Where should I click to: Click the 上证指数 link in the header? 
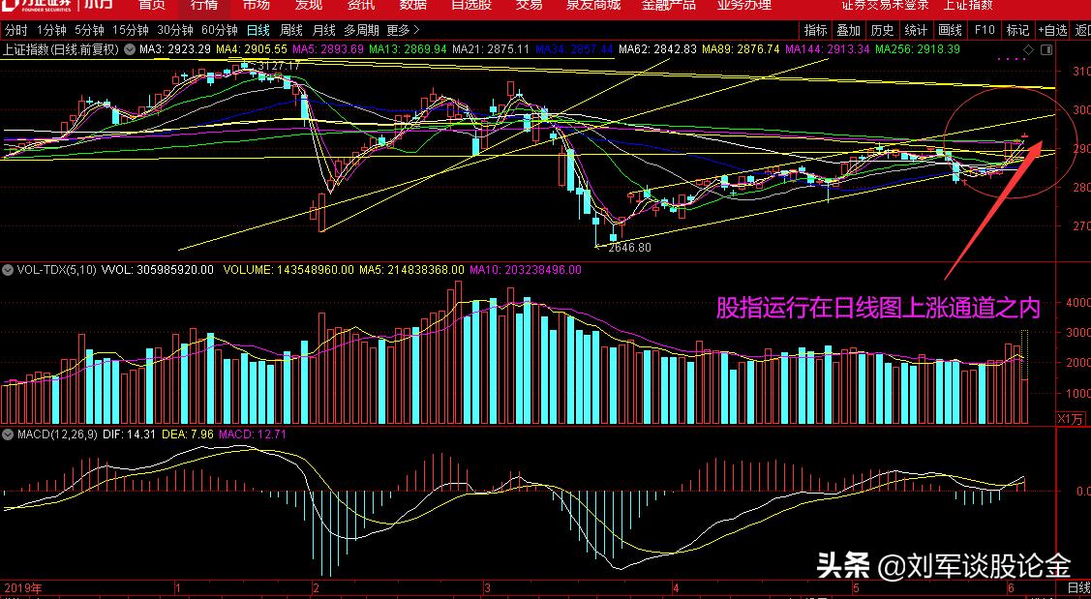coord(968,5)
